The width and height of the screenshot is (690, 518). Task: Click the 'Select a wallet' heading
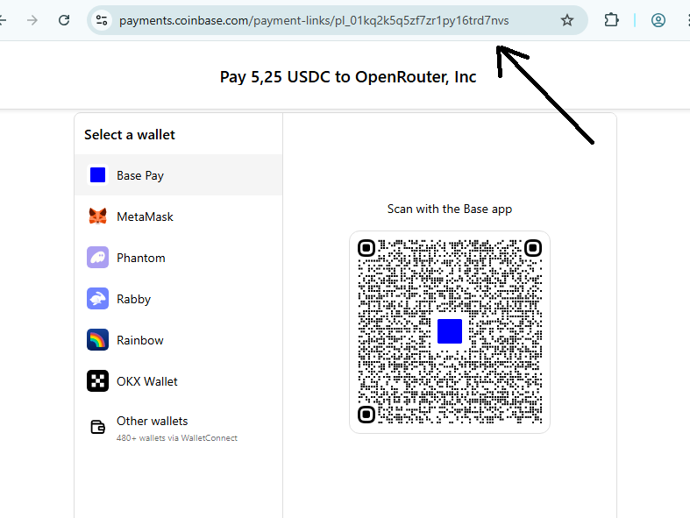click(130, 135)
